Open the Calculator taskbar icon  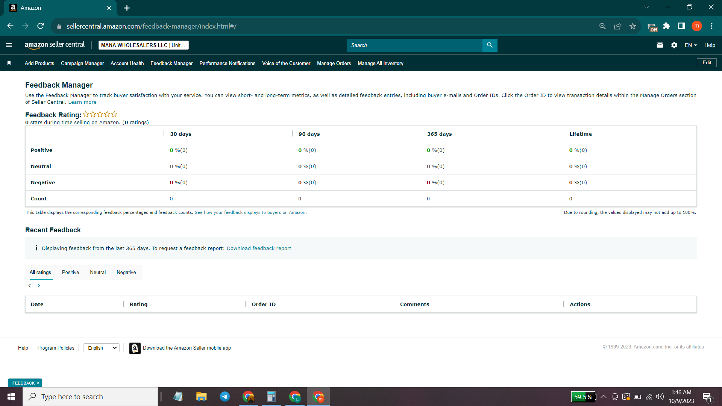coord(272,397)
